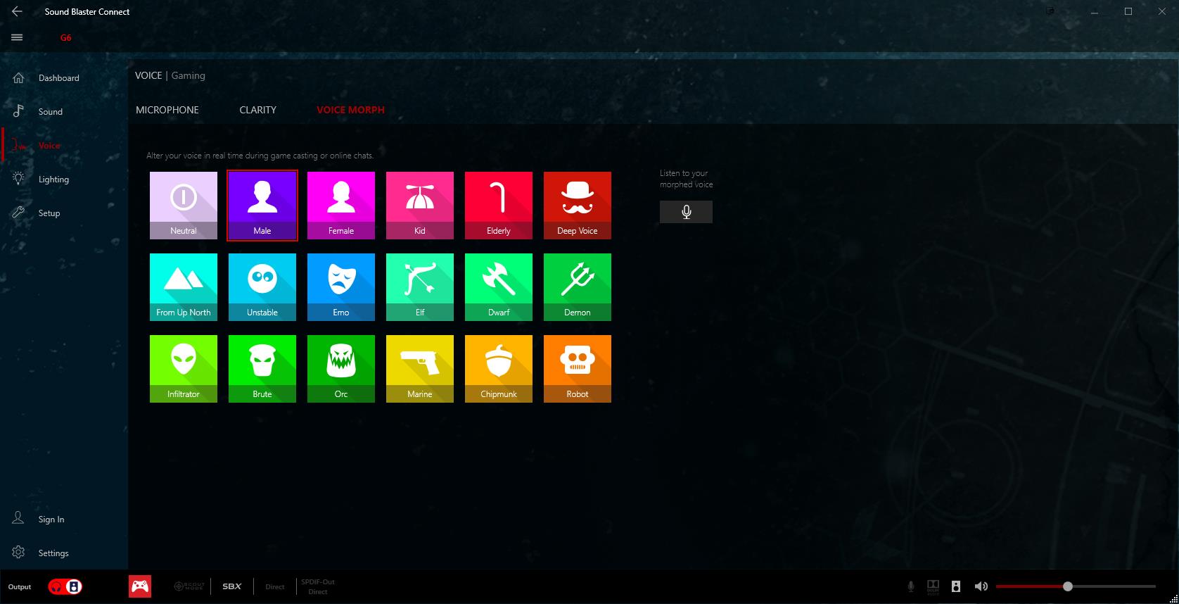
Task: Select the Robot voice morph tile
Action: 577,368
